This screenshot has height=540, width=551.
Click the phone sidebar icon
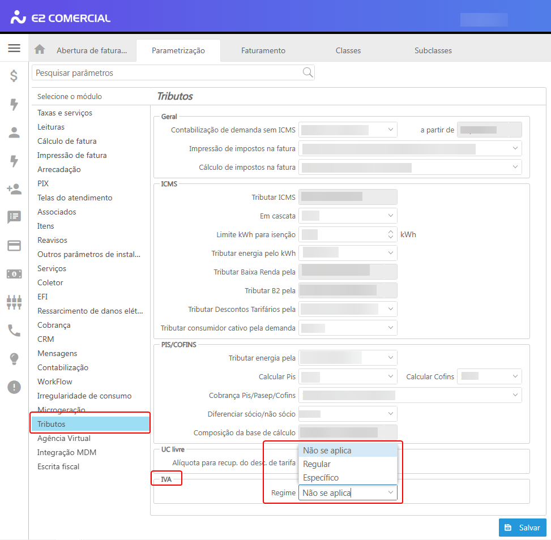tap(14, 330)
